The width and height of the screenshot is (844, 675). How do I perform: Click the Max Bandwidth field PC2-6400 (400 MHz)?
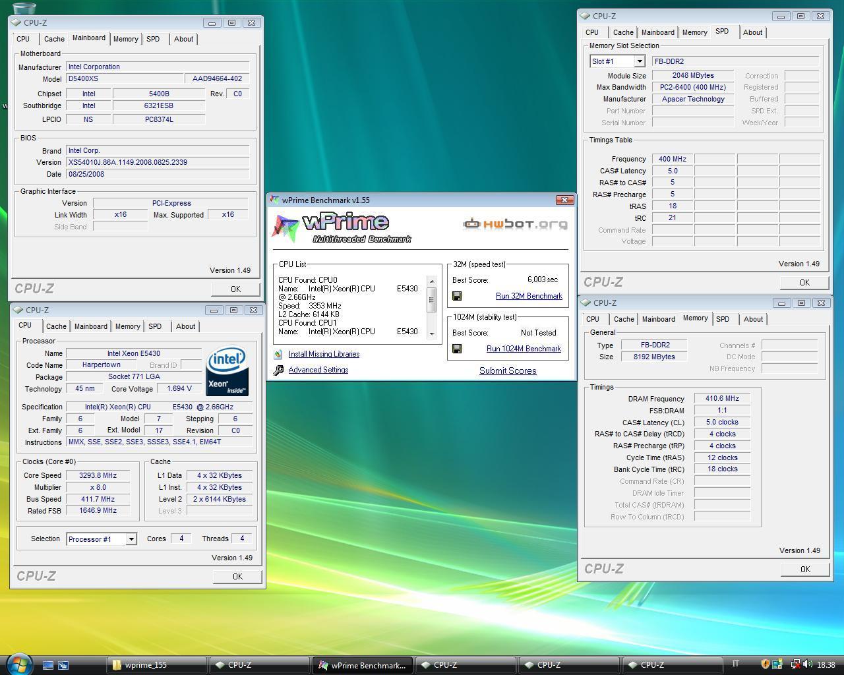693,87
